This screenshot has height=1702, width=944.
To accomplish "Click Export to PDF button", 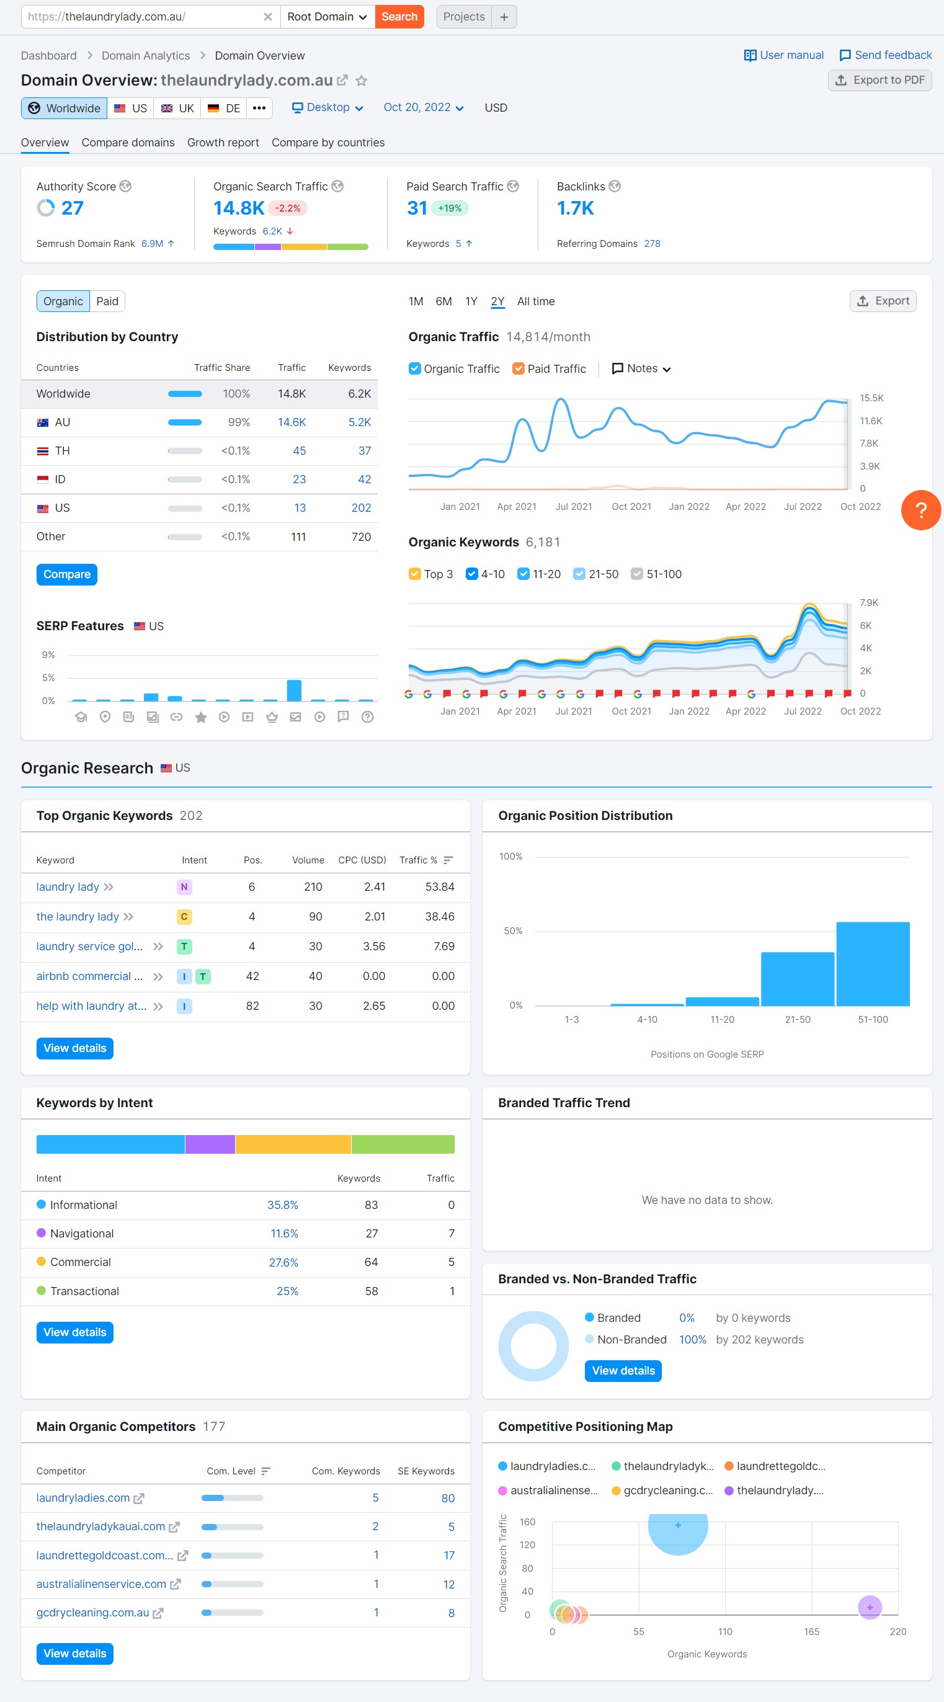I will click(x=880, y=80).
